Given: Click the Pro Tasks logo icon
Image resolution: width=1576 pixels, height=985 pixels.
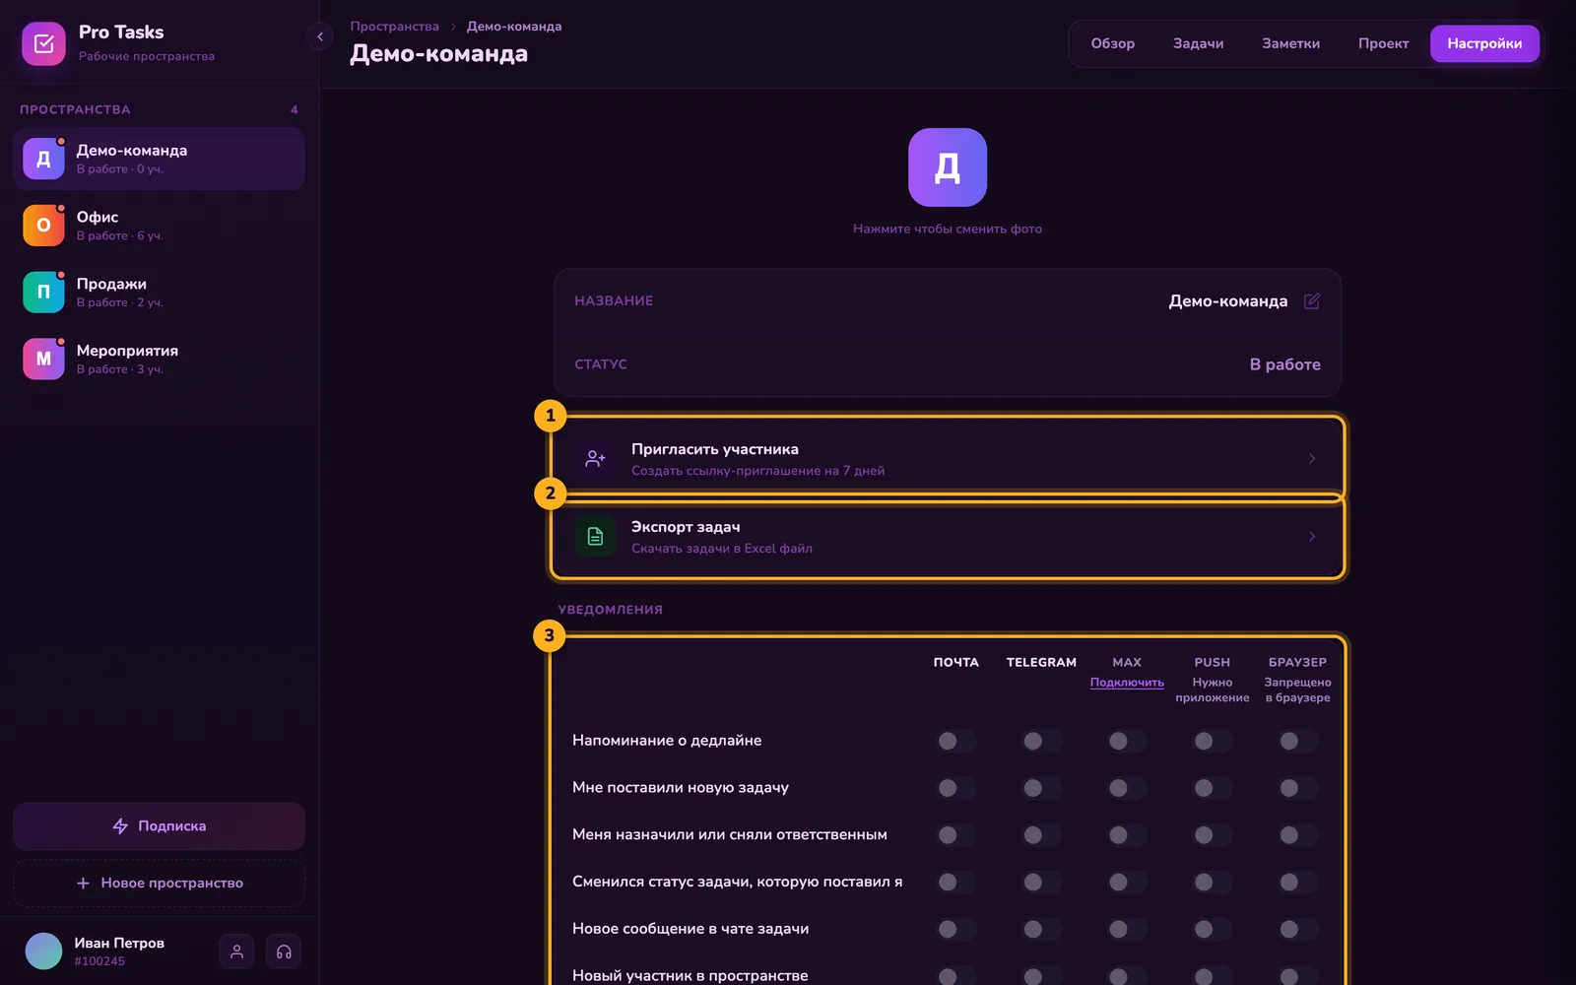Looking at the screenshot, I should (x=43, y=43).
